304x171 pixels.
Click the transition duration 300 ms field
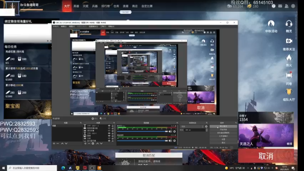point(195,130)
